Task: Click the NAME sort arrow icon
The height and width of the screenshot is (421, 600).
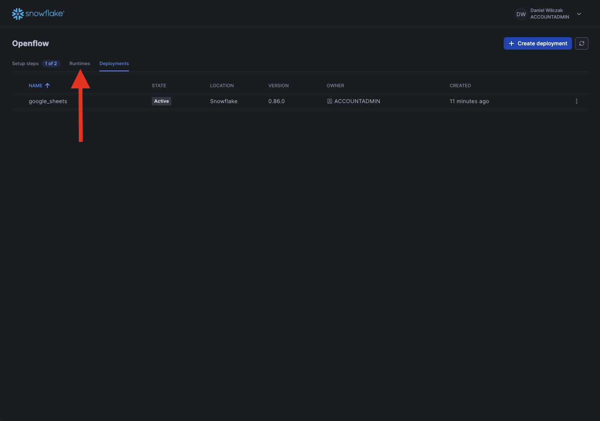Action: [47, 86]
